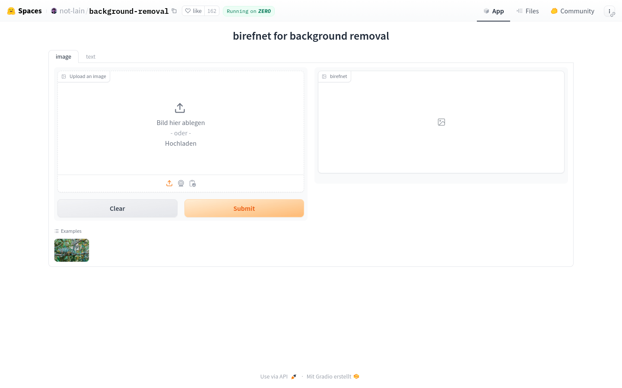622x388 pixels.
Task: Open the Use via API link
Action: 278,376
